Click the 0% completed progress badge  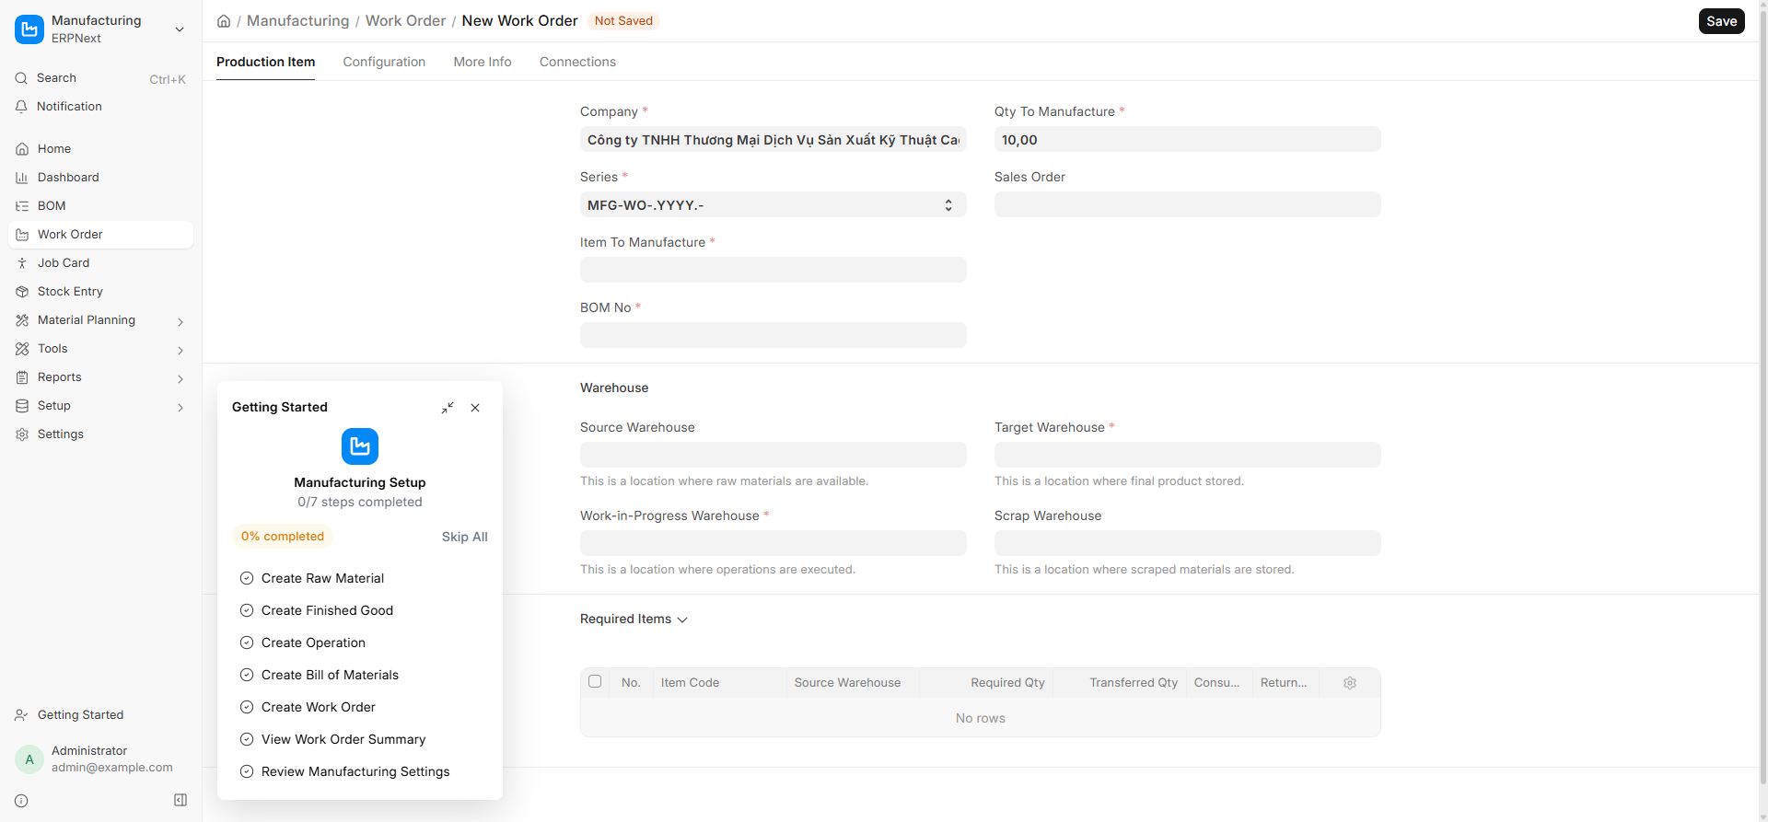pos(283,537)
